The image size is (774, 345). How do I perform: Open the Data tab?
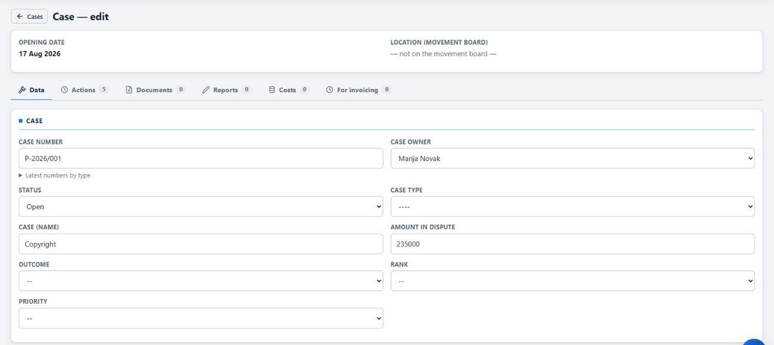[32, 90]
